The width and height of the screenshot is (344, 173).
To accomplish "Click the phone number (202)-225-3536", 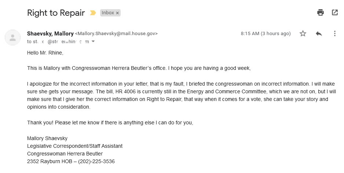I will 96,161.
